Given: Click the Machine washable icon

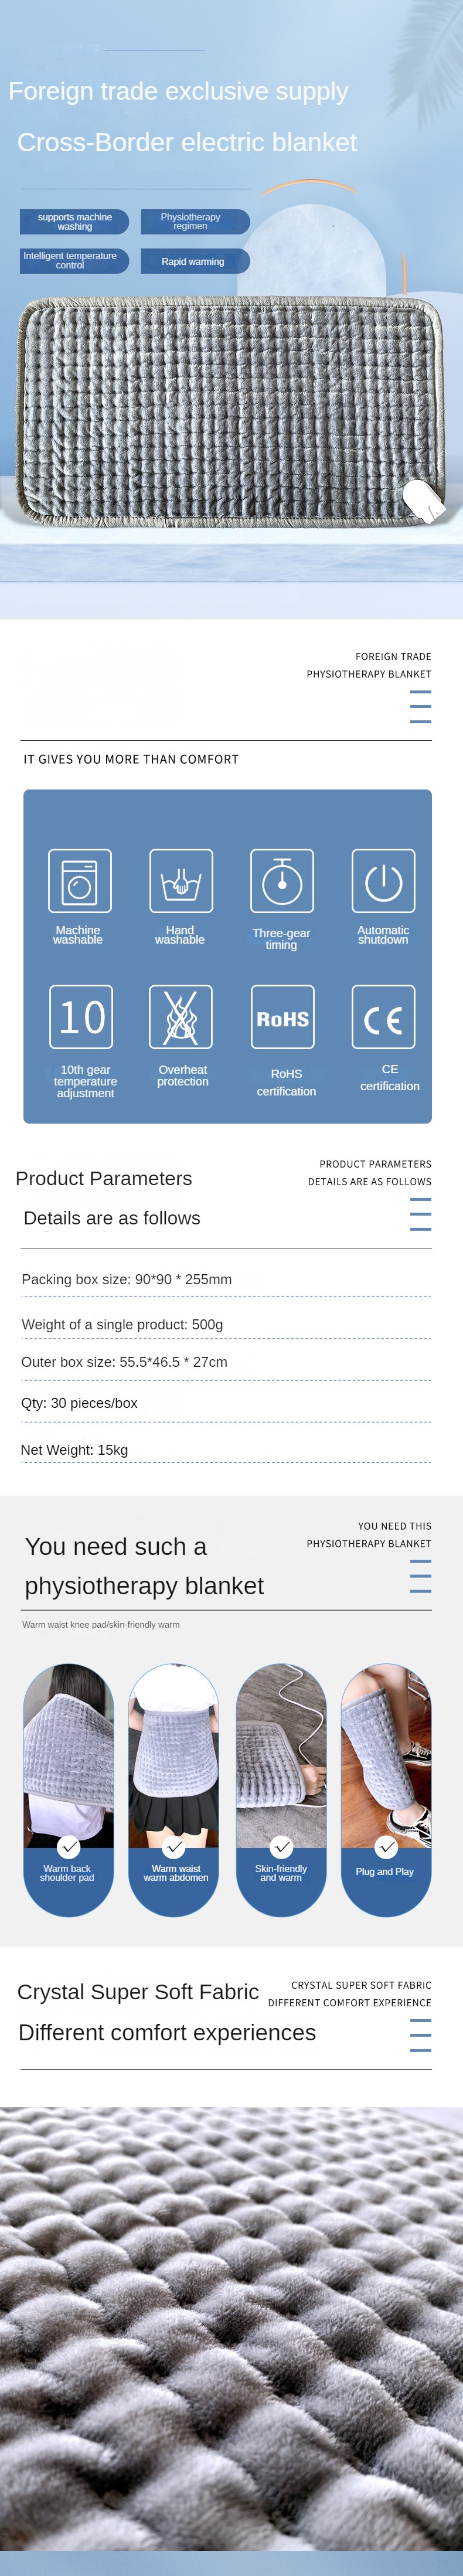Looking at the screenshot, I should (80, 880).
